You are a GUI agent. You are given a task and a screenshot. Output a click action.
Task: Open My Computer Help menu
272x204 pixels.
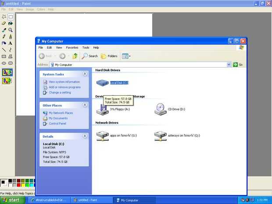coord(96,47)
